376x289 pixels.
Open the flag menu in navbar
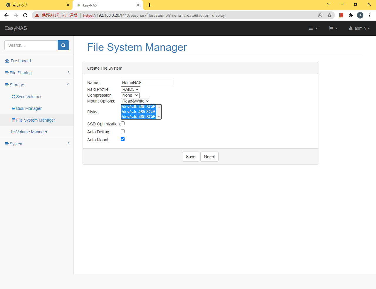[x=333, y=28]
